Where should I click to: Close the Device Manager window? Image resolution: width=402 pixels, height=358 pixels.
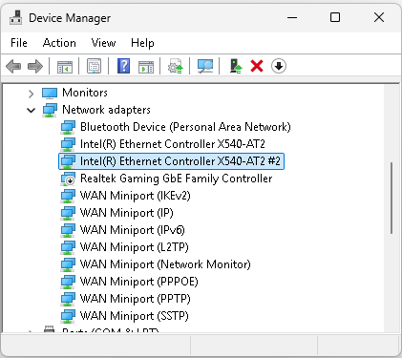click(x=379, y=17)
